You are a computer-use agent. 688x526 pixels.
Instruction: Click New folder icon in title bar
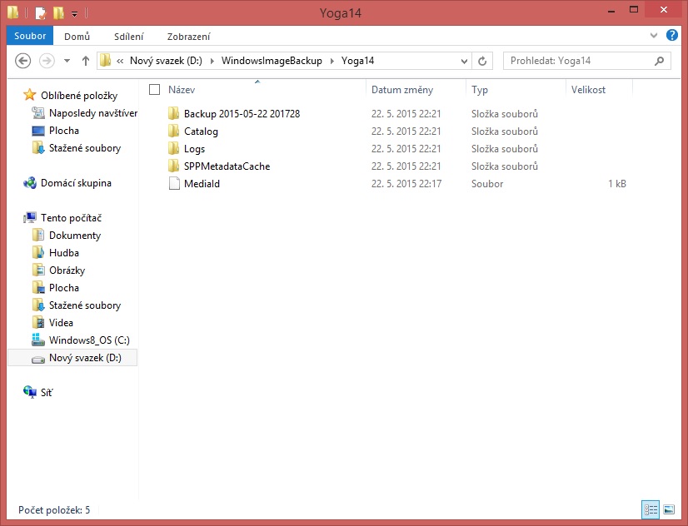(57, 12)
